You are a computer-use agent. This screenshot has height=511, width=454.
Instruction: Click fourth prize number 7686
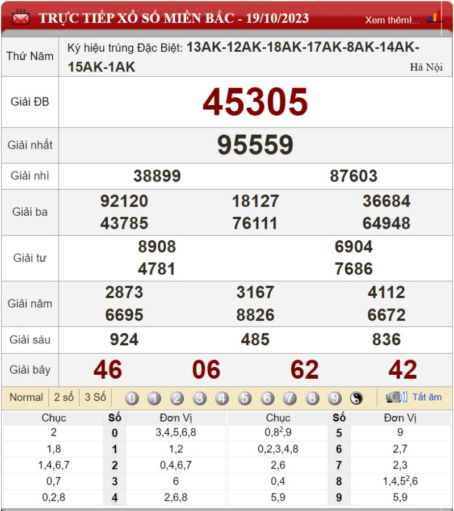tap(354, 269)
